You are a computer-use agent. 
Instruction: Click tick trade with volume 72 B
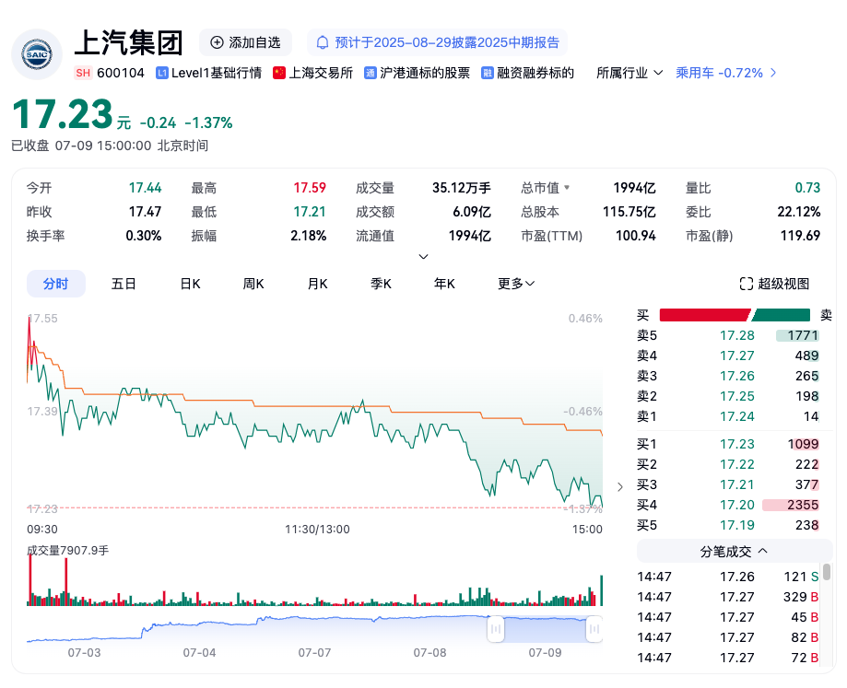click(728, 658)
